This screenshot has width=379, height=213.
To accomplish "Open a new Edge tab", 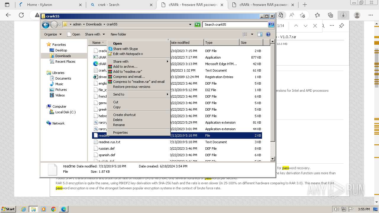I will [x=305, y=5].
